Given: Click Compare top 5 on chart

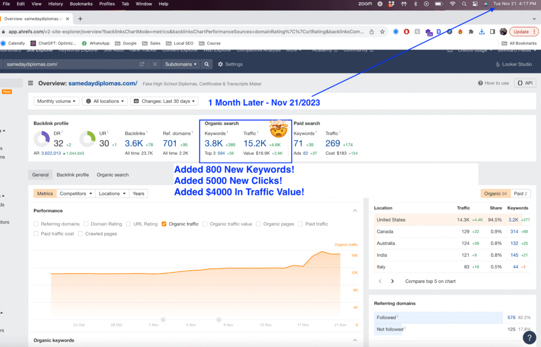Looking at the screenshot, I should [x=430, y=281].
